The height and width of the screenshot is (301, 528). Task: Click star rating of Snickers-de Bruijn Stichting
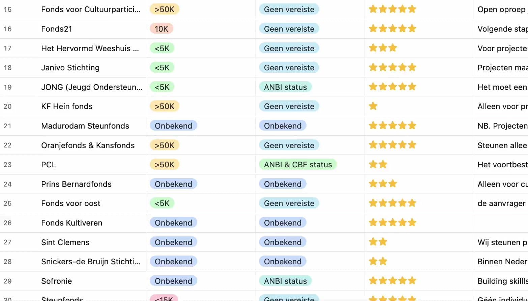(378, 262)
